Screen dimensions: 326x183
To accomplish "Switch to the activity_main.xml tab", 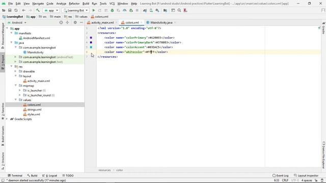I will pyautogui.click(x=102, y=22).
